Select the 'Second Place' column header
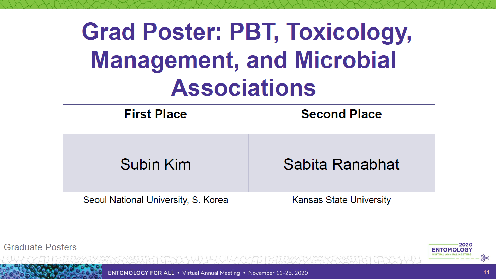496x279 pixels. click(x=341, y=114)
